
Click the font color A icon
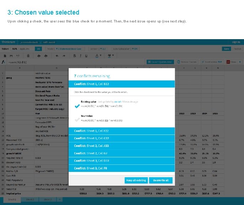tap(97, 56)
